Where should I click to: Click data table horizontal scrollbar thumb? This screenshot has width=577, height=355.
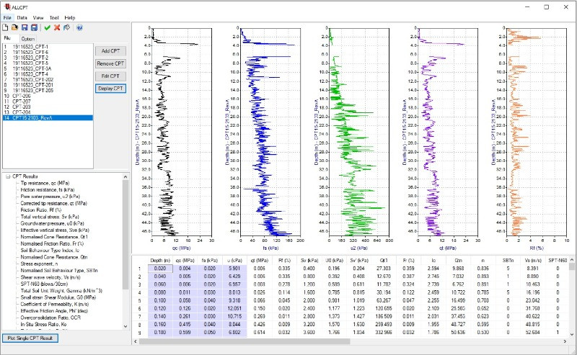click(245, 341)
